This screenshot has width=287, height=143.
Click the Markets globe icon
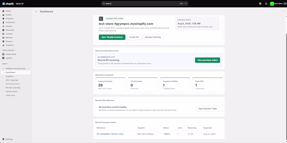(3, 38)
